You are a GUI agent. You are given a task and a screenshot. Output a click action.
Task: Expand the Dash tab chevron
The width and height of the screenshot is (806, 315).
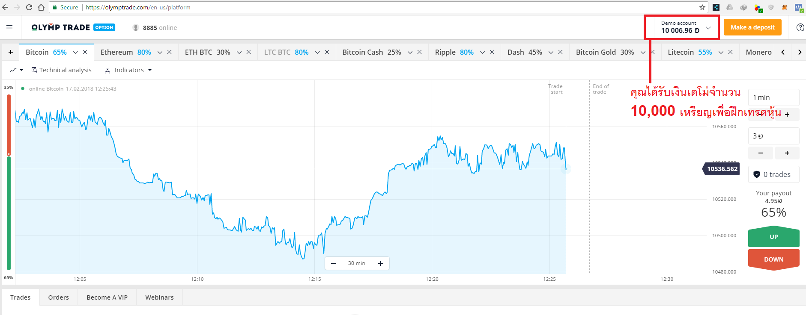(551, 53)
